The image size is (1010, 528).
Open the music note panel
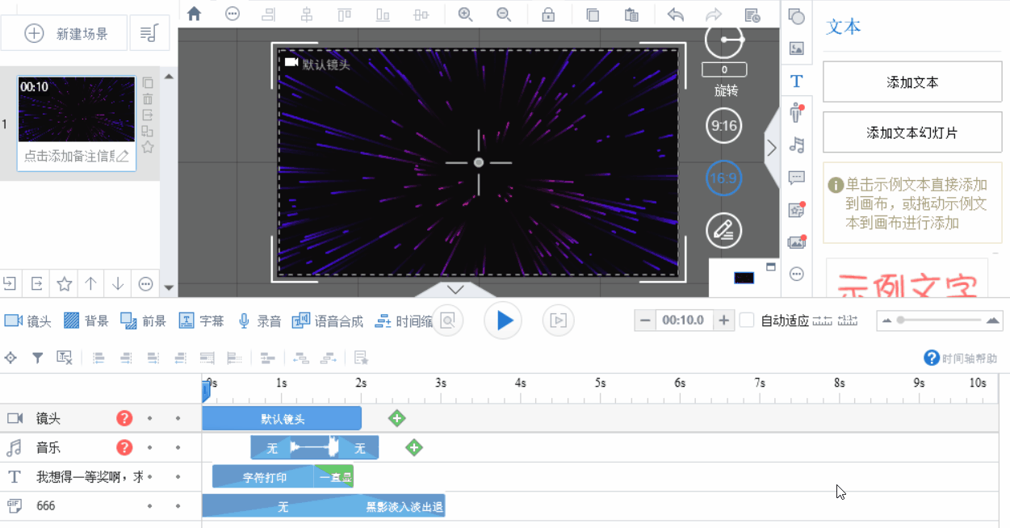click(x=797, y=145)
